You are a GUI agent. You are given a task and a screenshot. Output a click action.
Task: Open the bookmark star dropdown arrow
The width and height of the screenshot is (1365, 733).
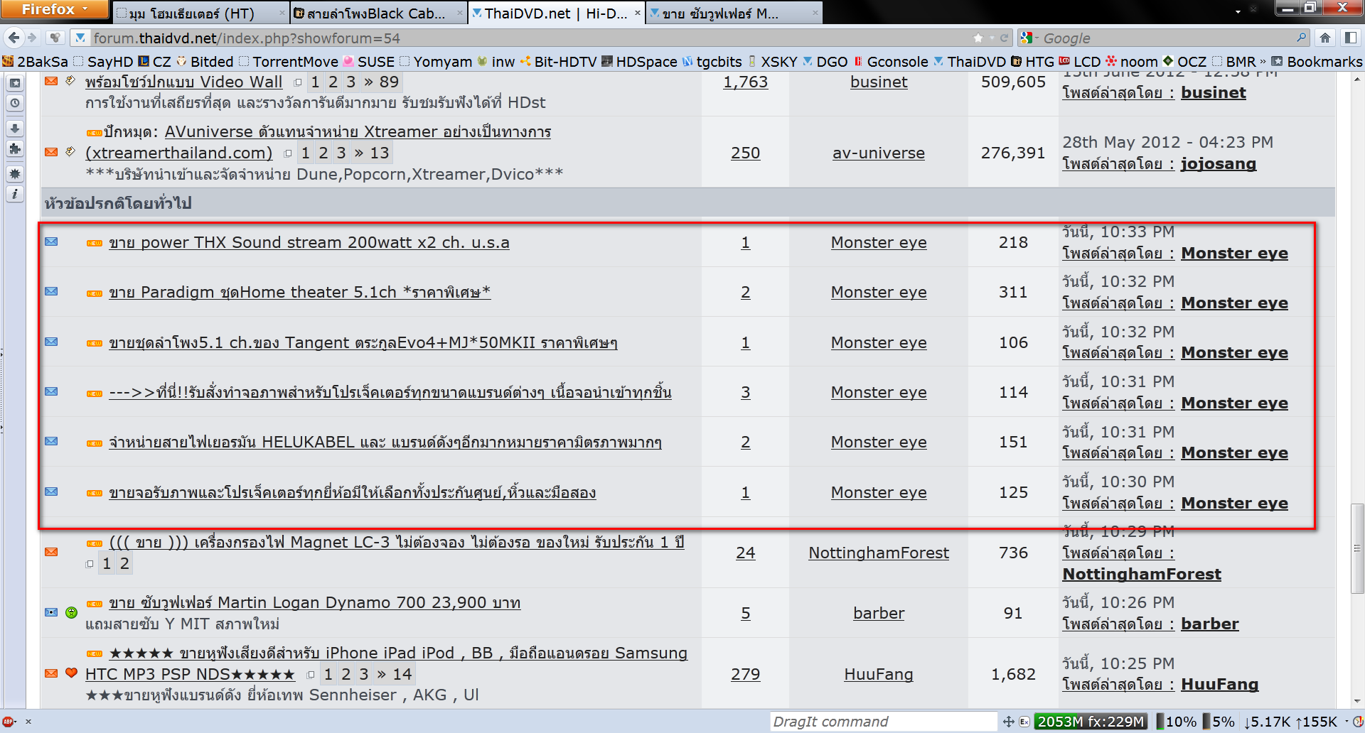tap(992, 38)
